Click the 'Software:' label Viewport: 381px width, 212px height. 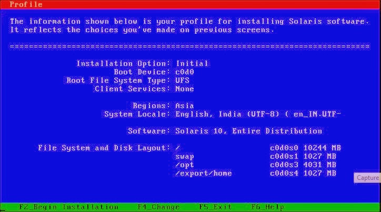tap(149, 131)
